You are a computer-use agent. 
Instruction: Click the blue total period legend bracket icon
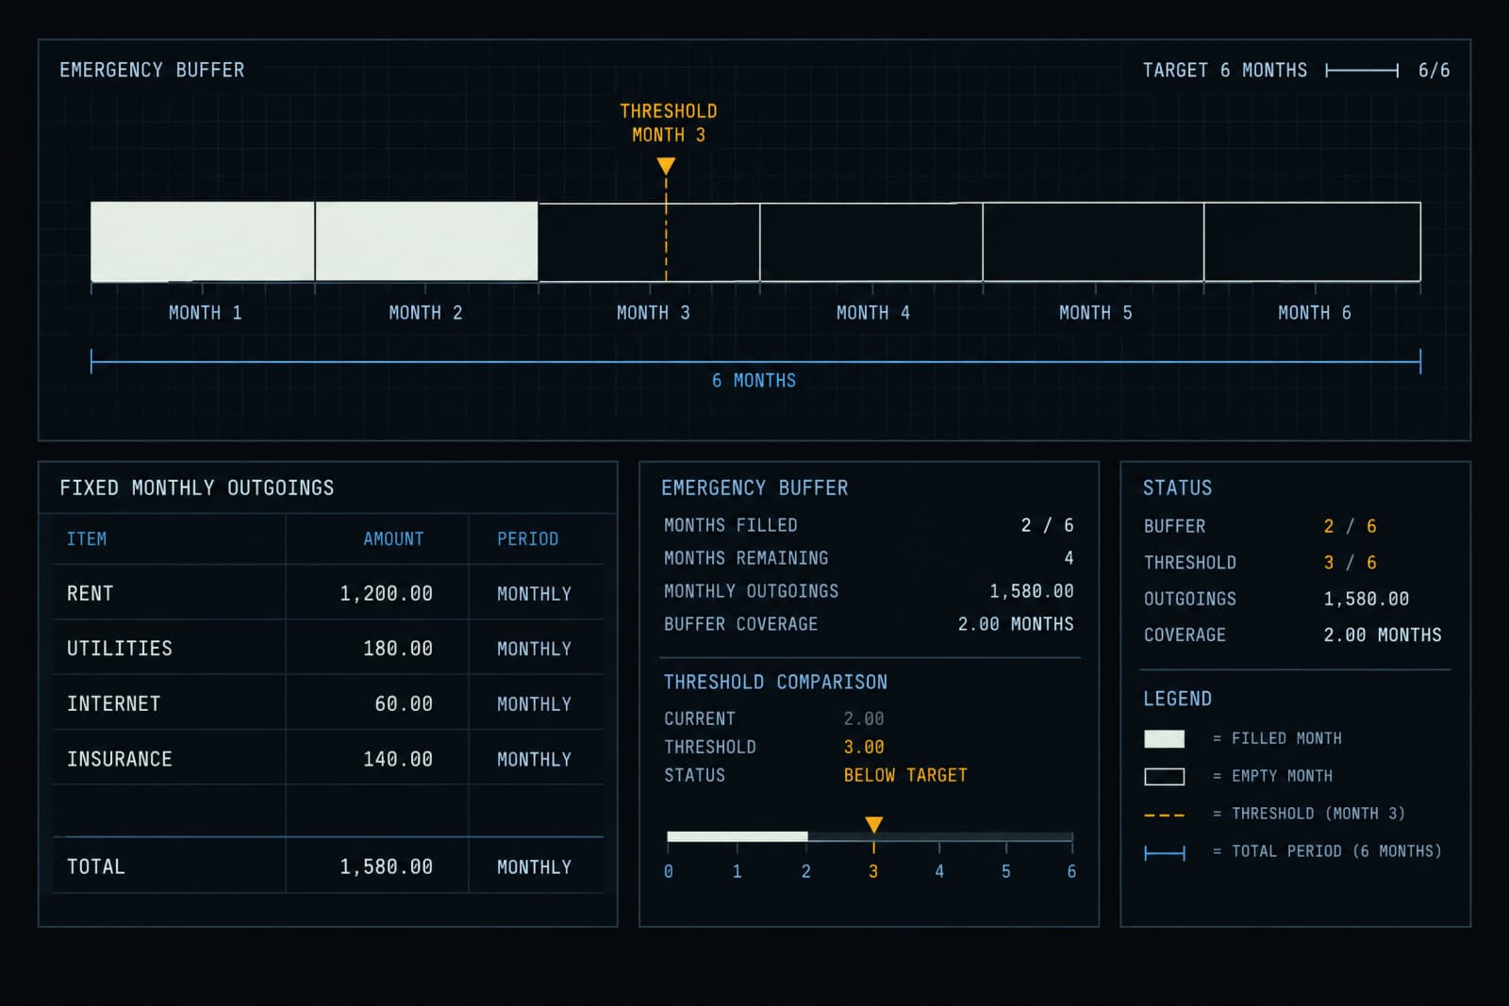[x=1164, y=853]
